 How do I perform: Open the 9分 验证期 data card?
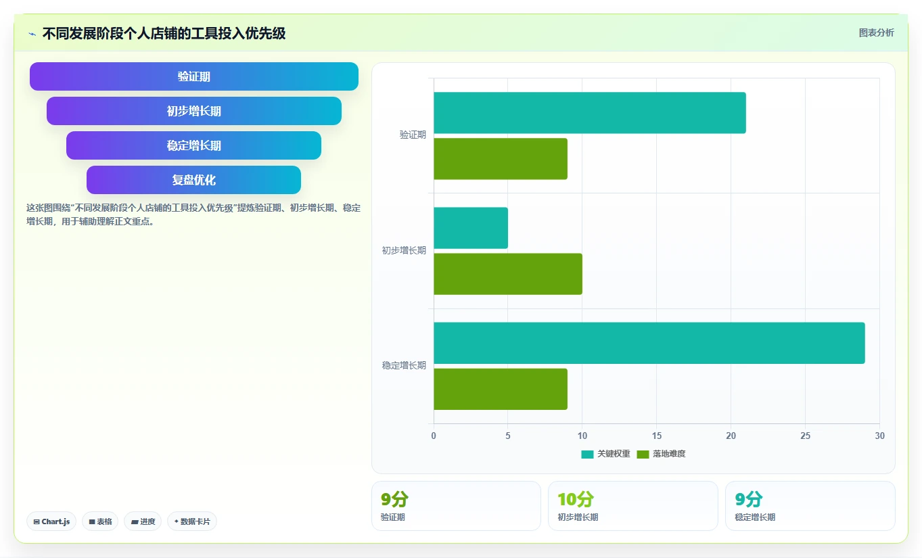coord(456,506)
